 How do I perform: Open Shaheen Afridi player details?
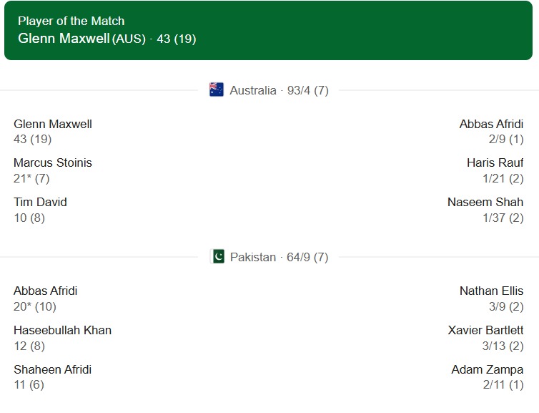(53, 369)
